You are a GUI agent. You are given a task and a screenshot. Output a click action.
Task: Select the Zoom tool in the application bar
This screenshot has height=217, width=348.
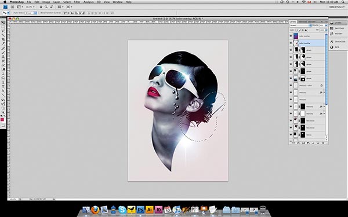click(46, 7)
